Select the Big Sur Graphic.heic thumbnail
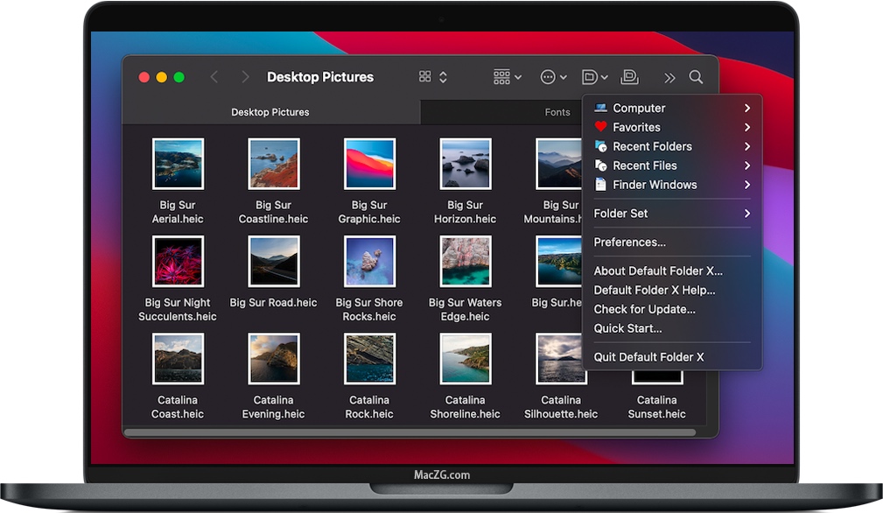 click(x=369, y=164)
